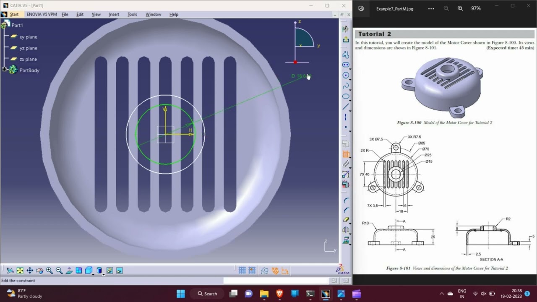Select the Quick Trim eraser tool
Screen dimensions: 537x302
[346, 219]
